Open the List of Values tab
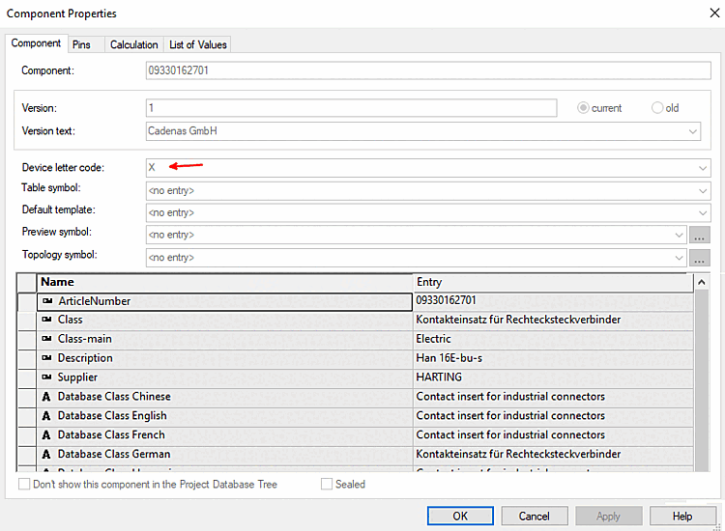725x531 pixels. [x=197, y=44]
